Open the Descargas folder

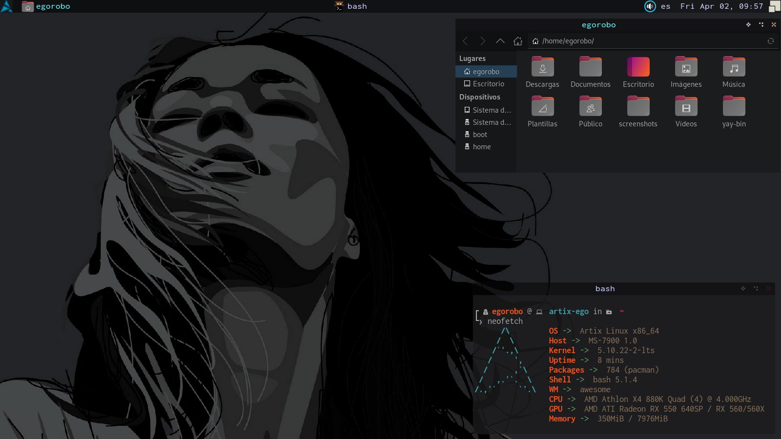pos(542,67)
